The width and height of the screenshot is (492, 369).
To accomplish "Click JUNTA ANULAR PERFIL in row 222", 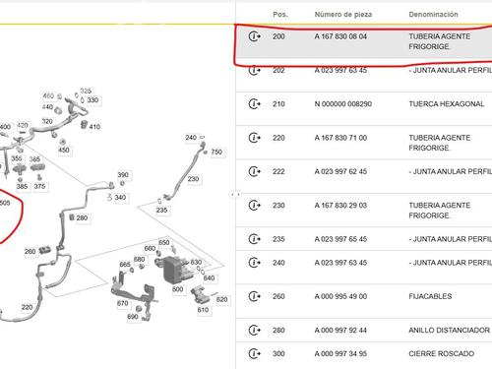I will coord(452,171).
